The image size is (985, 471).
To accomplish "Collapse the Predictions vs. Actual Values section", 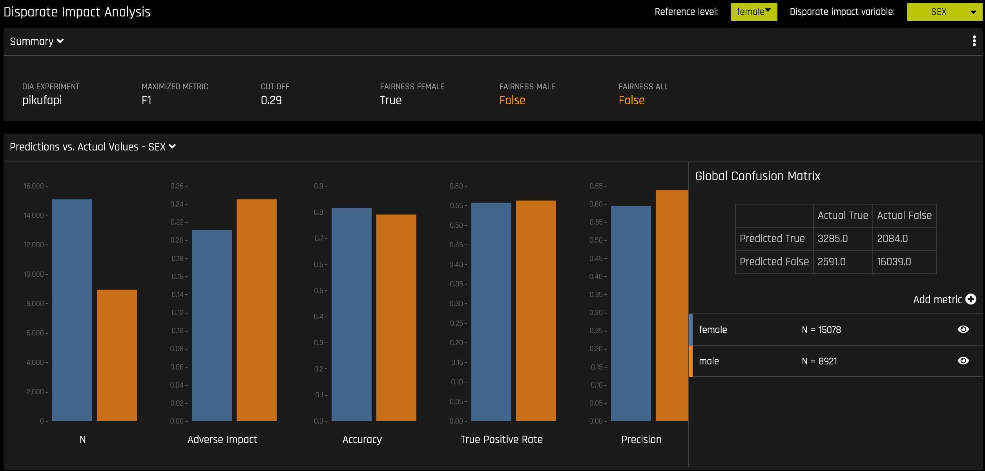I will pos(172,147).
